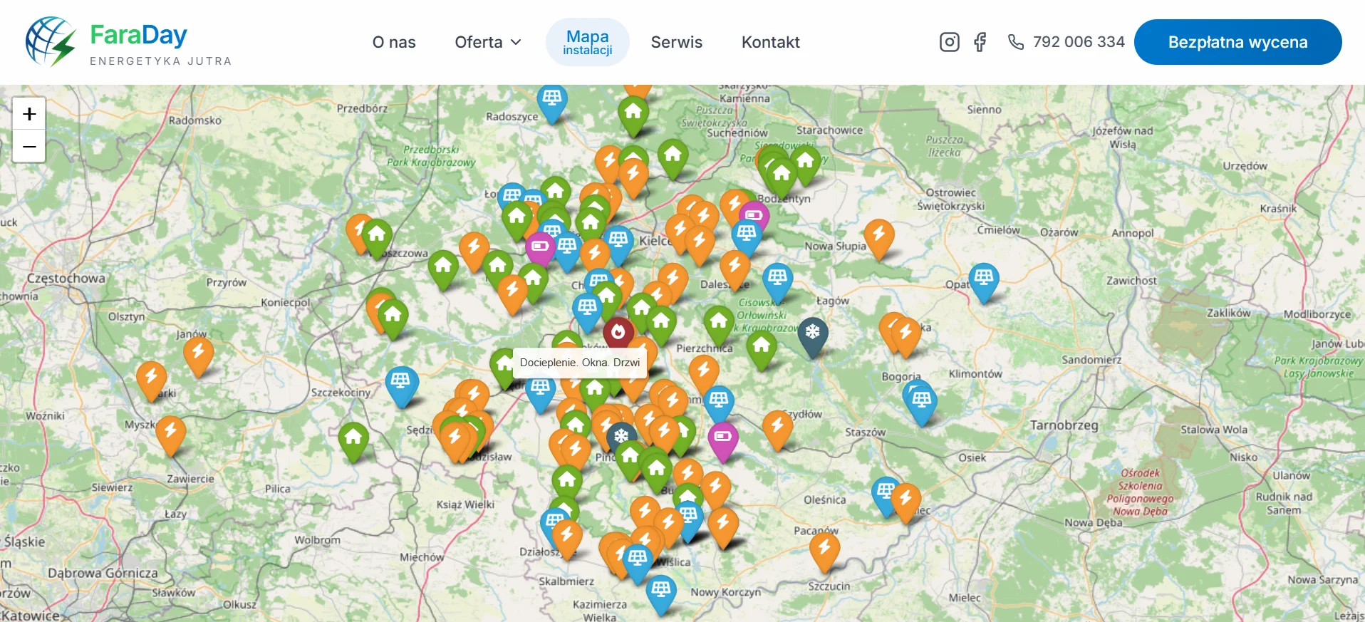This screenshot has width=1365, height=622.
Task: Click the Docieplenie. Okna. Drzwi tooltip
Action: coord(580,363)
